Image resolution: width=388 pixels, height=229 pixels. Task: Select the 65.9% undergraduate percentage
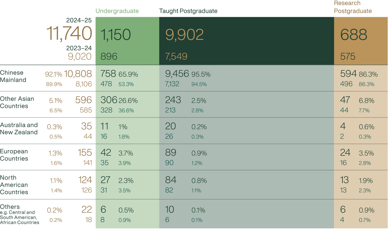tap(128, 74)
